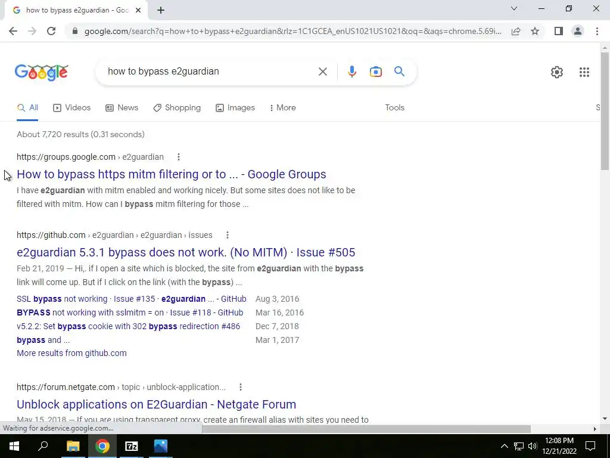The width and height of the screenshot is (610, 458).
Task: Close the 'how to bypass e2guardian' tab
Action: pyautogui.click(x=138, y=11)
